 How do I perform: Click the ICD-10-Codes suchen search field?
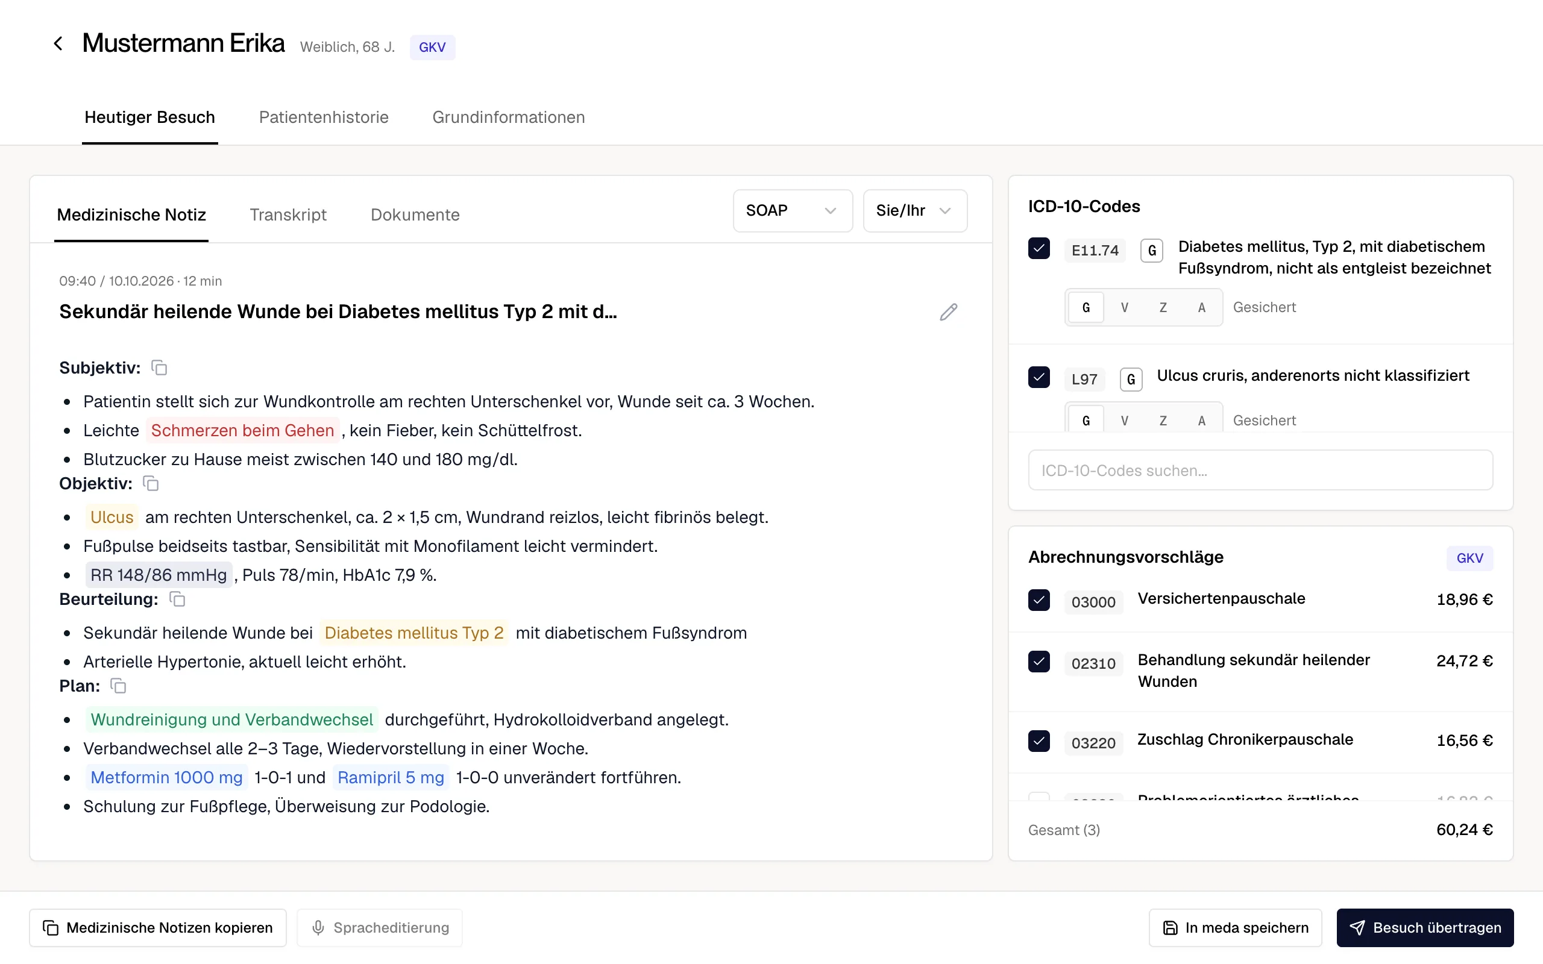click(x=1260, y=471)
